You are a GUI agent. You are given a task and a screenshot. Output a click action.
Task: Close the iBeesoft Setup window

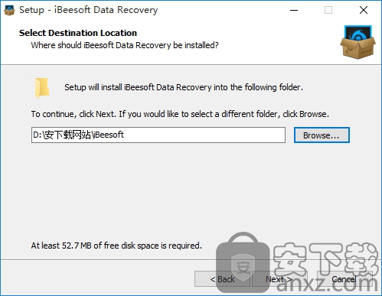pos(364,10)
